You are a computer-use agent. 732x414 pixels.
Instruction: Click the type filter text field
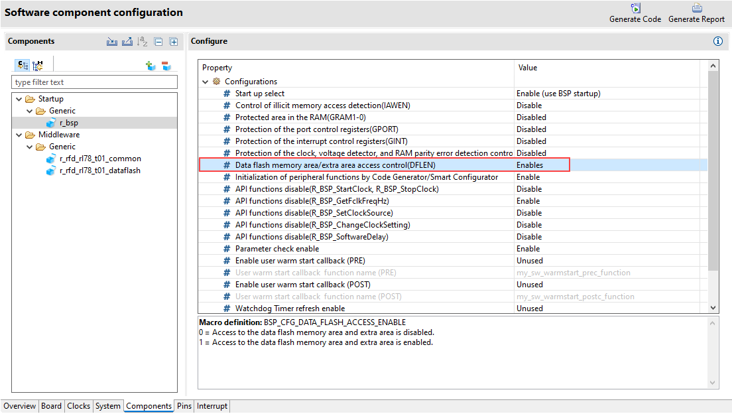[x=94, y=82]
